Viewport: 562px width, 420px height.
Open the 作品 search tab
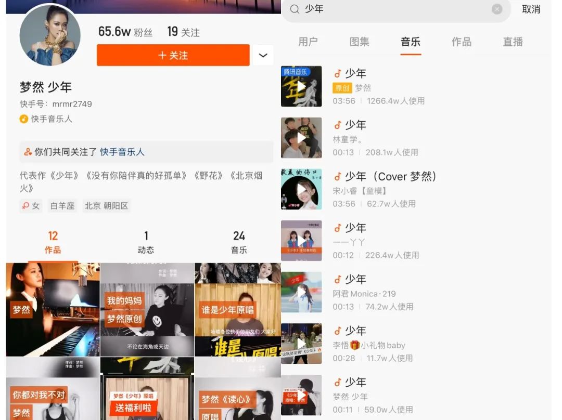pos(462,42)
